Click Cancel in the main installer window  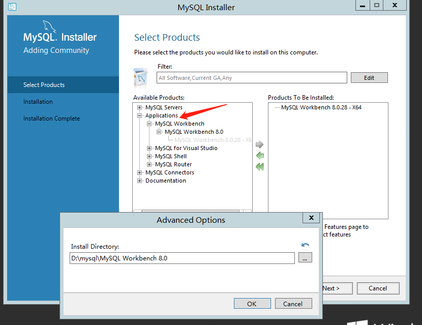pos(378,288)
